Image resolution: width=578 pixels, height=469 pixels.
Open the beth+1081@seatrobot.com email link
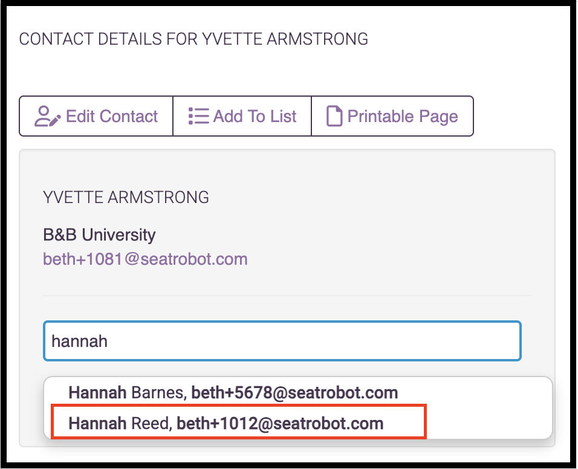145,259
